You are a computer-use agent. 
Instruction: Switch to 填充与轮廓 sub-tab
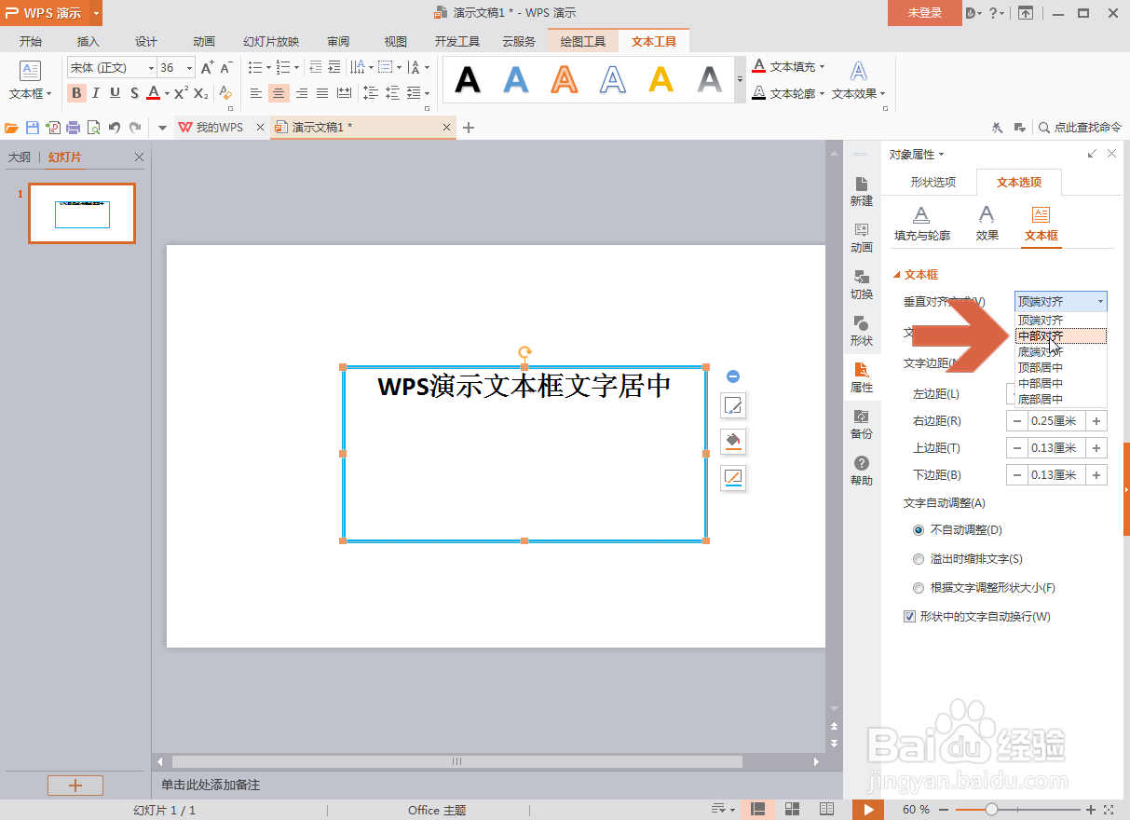point(922,225)
